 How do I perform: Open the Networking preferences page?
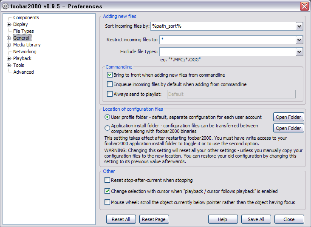point(25,52)
